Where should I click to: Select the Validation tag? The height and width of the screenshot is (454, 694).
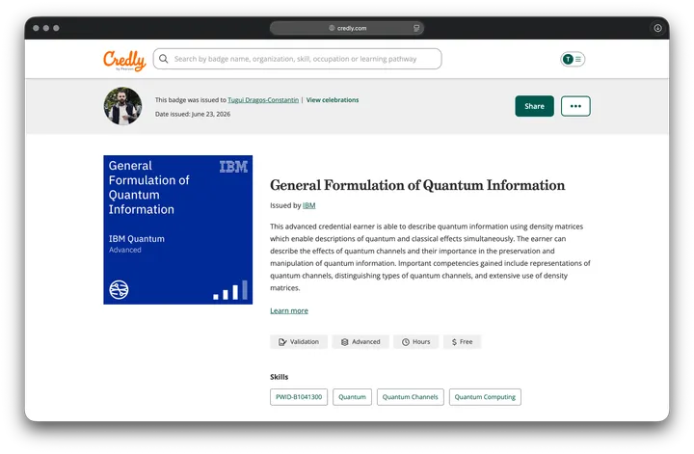pos(299,341)
